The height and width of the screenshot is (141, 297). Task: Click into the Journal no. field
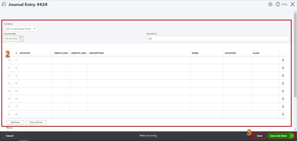[x=218, y=39]
